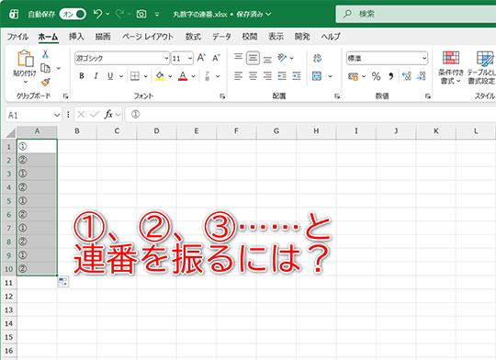
Task: Open the 校閲 tab
Action: 250,37
